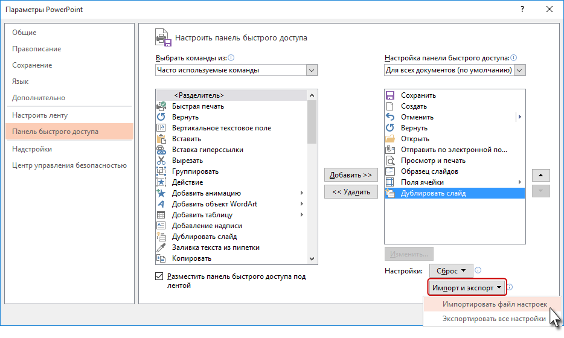Click the Action star icon
Viewport: 564px width, 338px height.
161,182
